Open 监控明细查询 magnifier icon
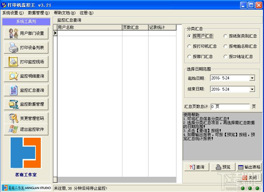 (14, 76)
